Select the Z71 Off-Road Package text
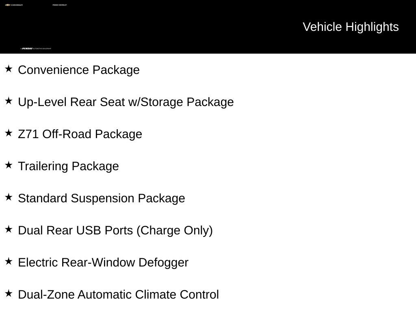 point(80,134)
